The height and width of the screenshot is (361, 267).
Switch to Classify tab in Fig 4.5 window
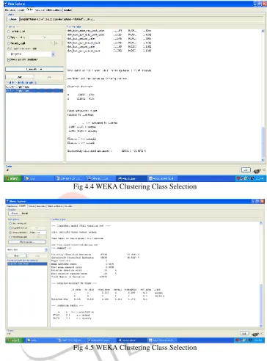(22, 206)
